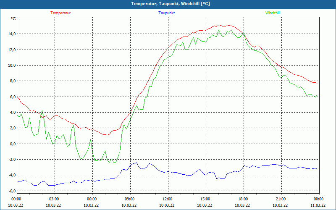Click the red Temperatur legend label
Image resolution: width=336 pixels, height=210 pixels.
tap(60, 13)
